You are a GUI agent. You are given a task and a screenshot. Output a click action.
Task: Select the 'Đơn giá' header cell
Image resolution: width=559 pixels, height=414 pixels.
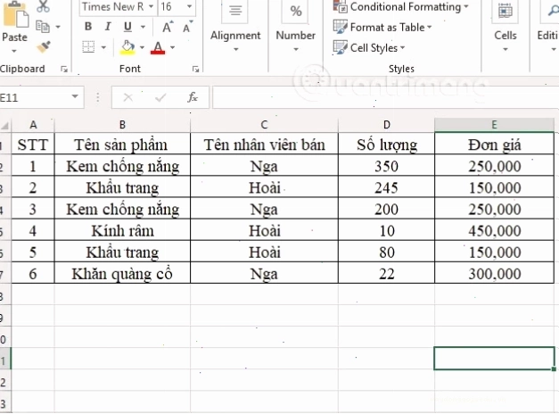(x=494, y=144)
